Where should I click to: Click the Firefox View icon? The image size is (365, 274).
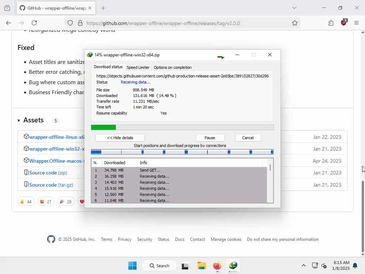click(x=7, y=8)
